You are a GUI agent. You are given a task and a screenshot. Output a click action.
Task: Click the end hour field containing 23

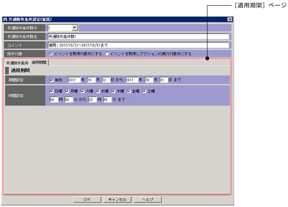click(92, 100)
